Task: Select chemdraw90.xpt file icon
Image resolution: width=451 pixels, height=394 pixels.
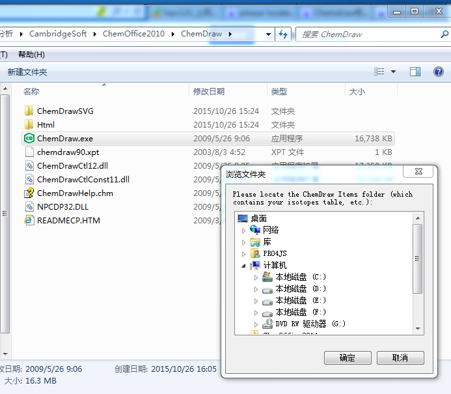Action: tap(29, 152)
